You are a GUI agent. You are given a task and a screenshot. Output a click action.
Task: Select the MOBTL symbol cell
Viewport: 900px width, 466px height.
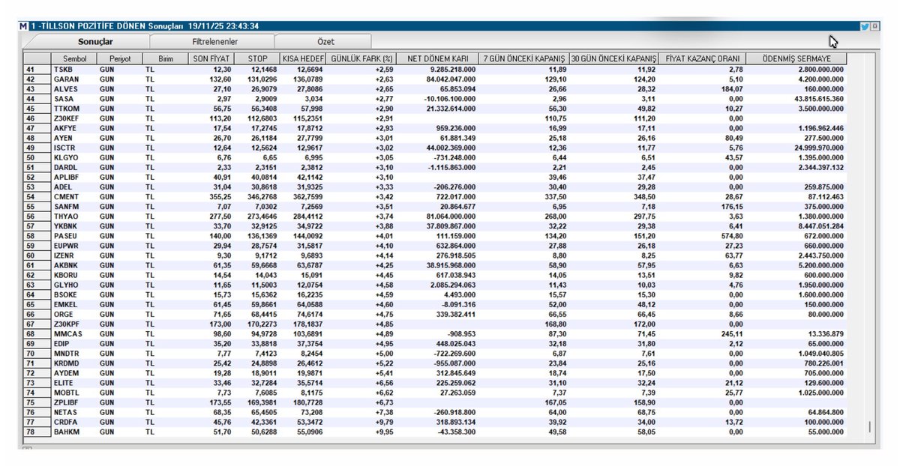point(73,393)
